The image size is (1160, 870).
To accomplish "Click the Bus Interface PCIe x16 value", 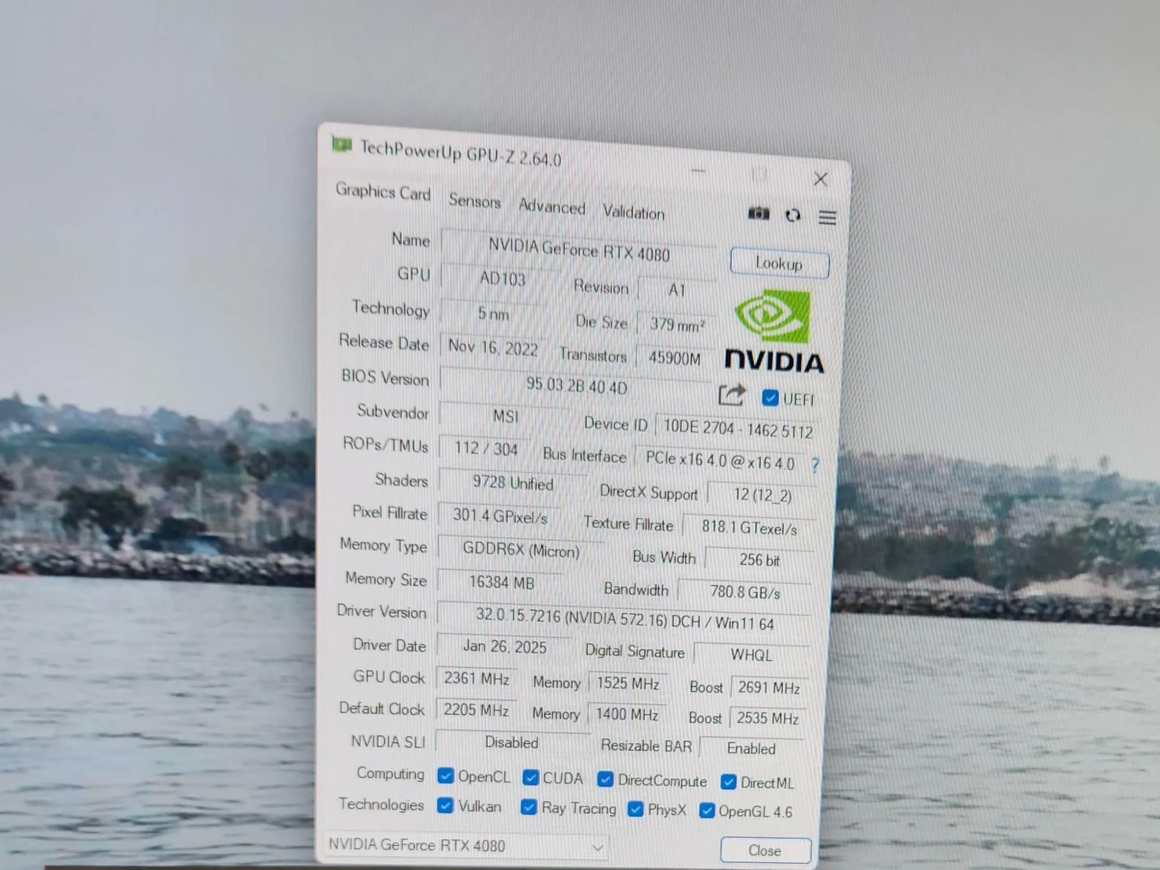I will 719,461.
